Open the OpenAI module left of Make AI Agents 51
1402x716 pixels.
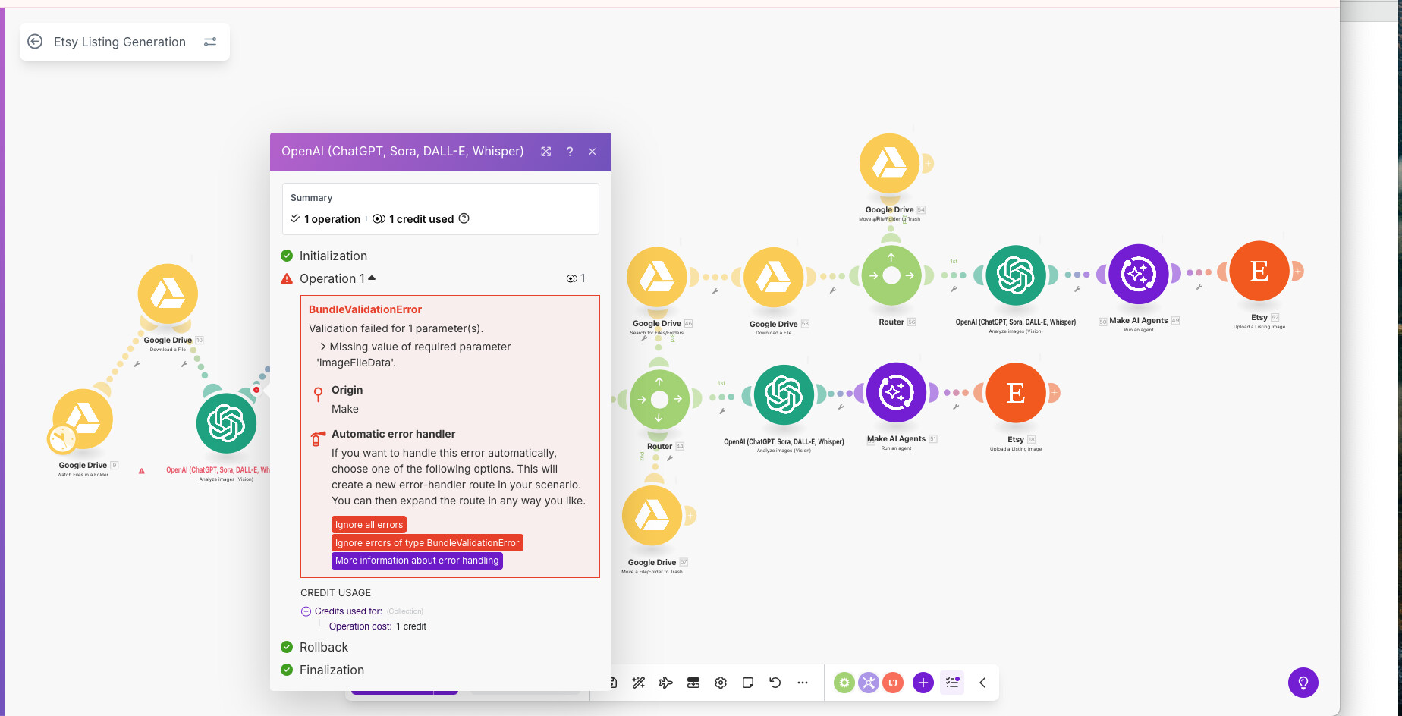point(784,394)
